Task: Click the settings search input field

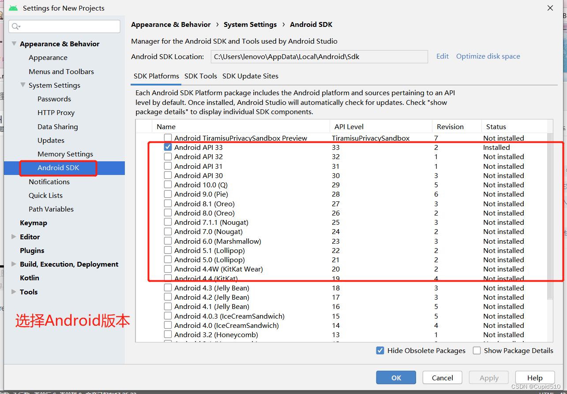Action: pyautogui.click(x=64, y=26)
